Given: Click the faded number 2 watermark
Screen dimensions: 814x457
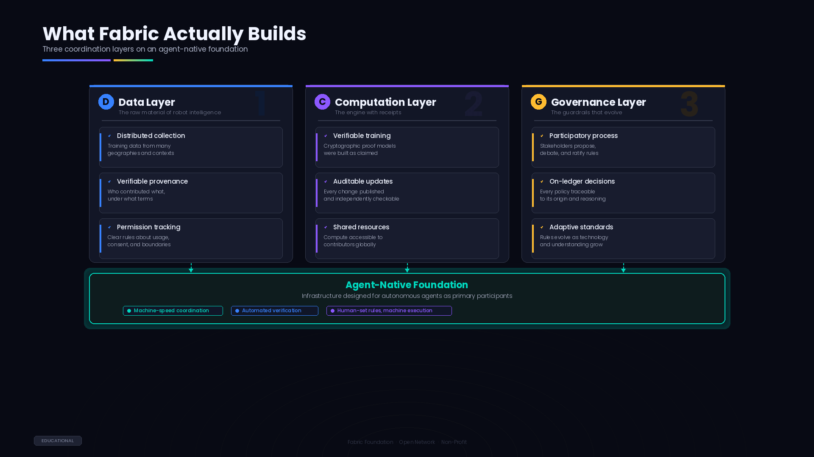Looking at the screenshot, I should coord(473,105).
